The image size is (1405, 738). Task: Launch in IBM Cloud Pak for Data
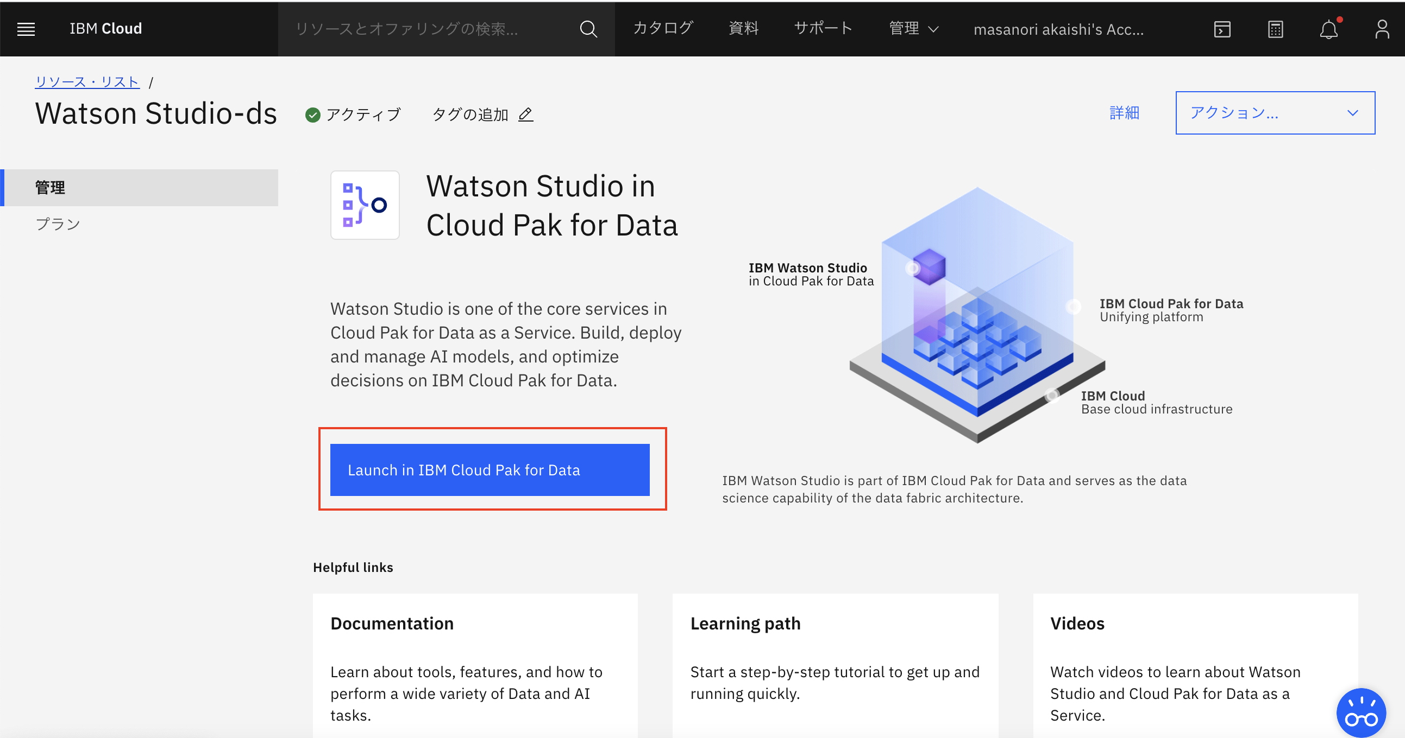489,469
